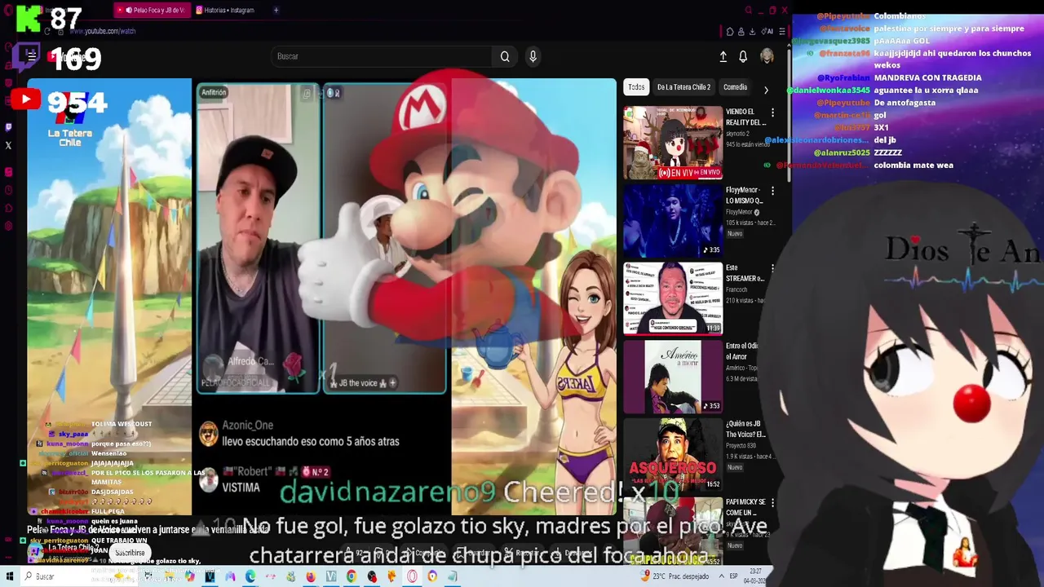Open options menu for FloyyMenor video

pyautogui.click(x=772, y=191)
